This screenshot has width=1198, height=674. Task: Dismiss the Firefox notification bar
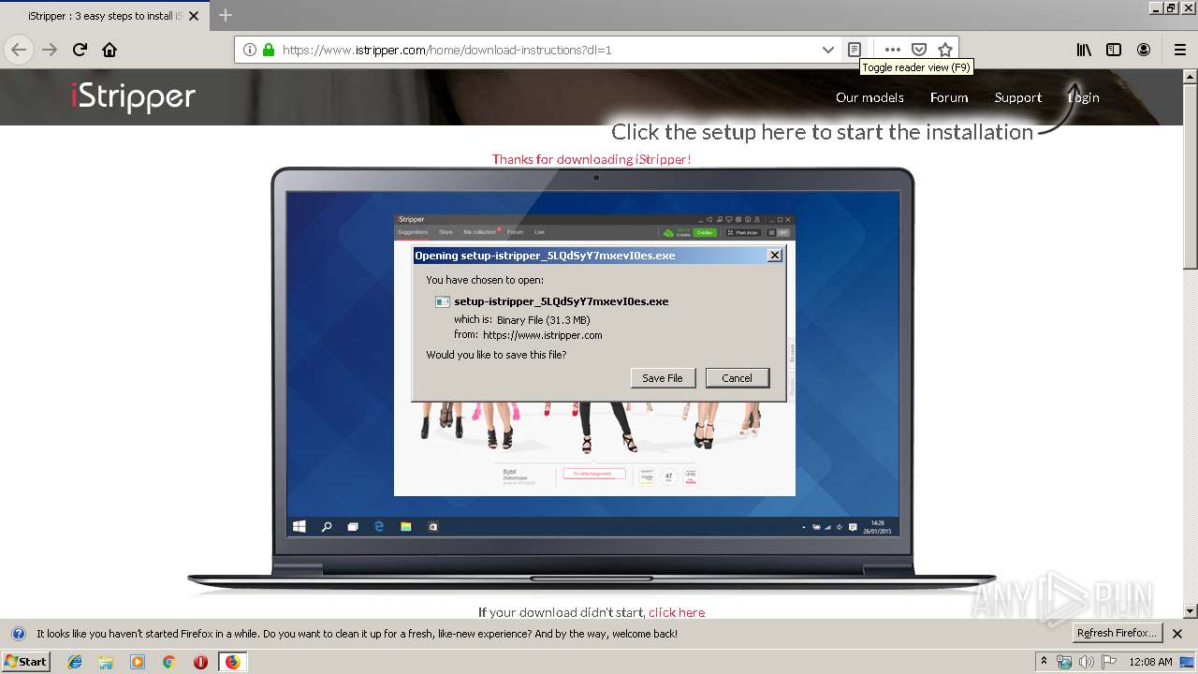(x=1177, y=634)
